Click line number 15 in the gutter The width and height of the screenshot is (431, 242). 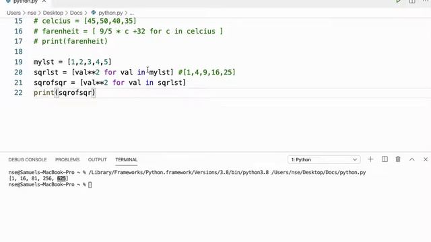pos(18,21)
